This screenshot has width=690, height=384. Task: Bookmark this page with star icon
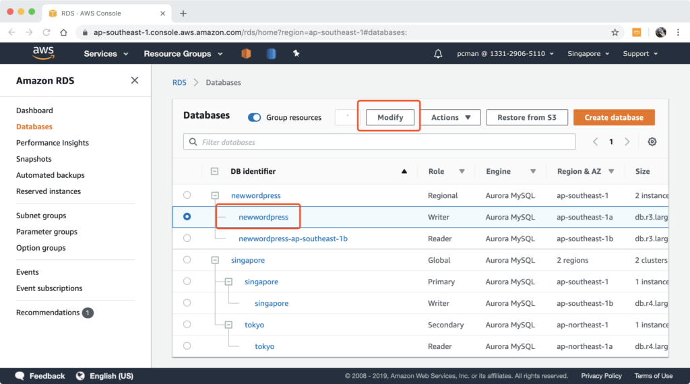click(615, 32)
